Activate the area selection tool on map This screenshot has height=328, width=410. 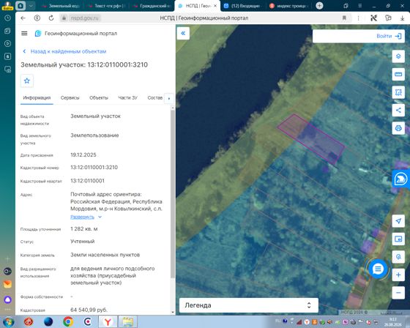398,92
